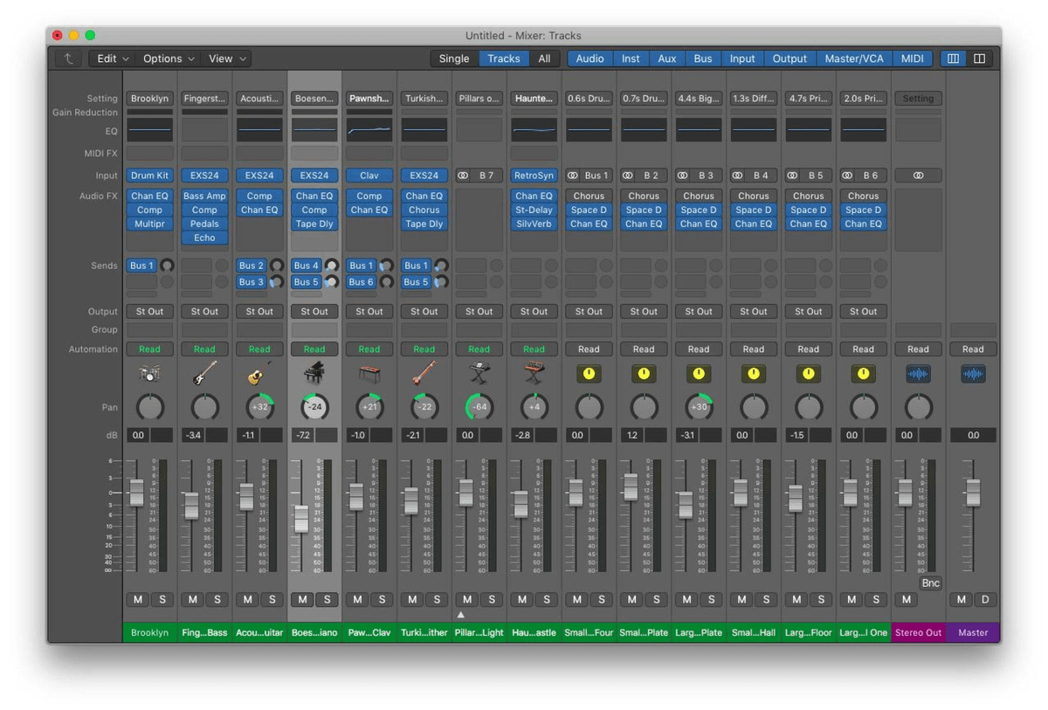
Task: Click the drum kit icon on Brooklyn track
Action: click(149, 374)
